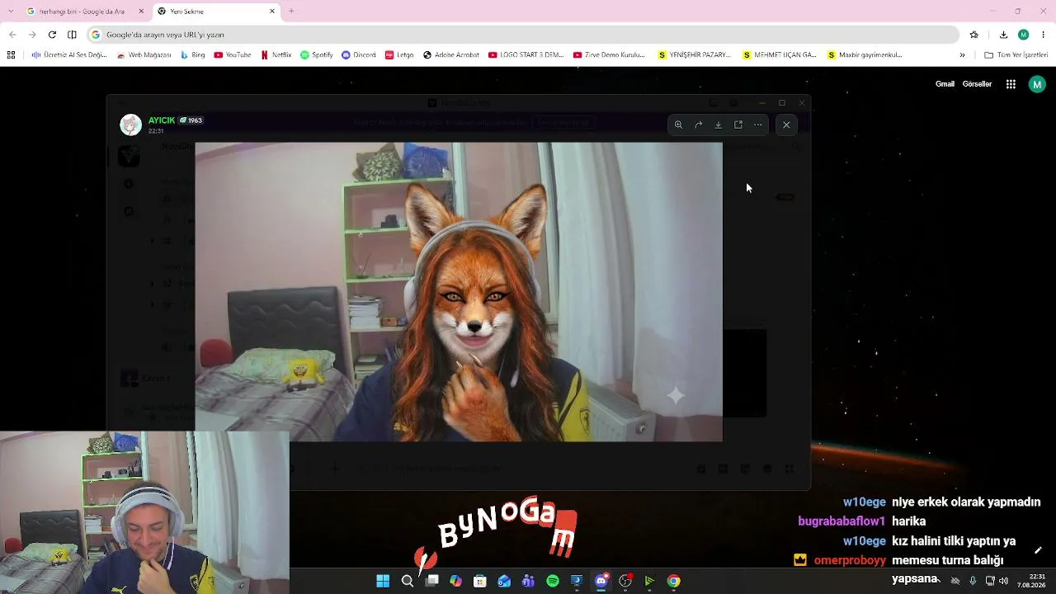Screen dimensions: 1056x594
Task: Open the 'LOGO START 3 DEM...' bookmark
Action: pos(526,55)
